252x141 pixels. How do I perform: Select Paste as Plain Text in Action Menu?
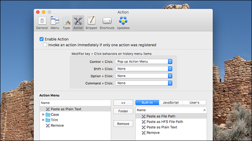[x=75, y=109]
